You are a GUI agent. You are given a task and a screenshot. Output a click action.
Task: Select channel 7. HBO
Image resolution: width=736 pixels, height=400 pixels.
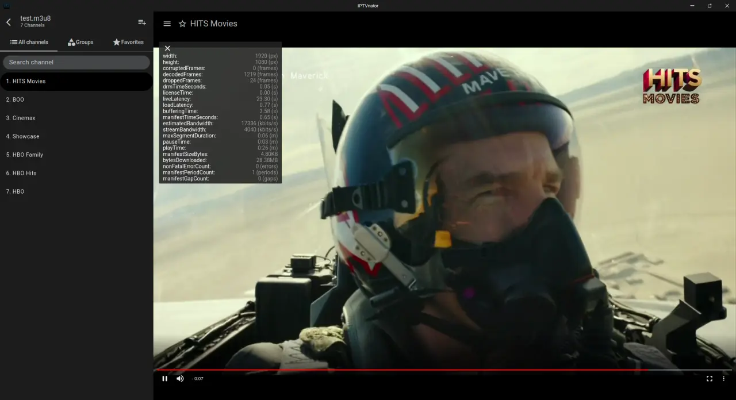(76, 191)
